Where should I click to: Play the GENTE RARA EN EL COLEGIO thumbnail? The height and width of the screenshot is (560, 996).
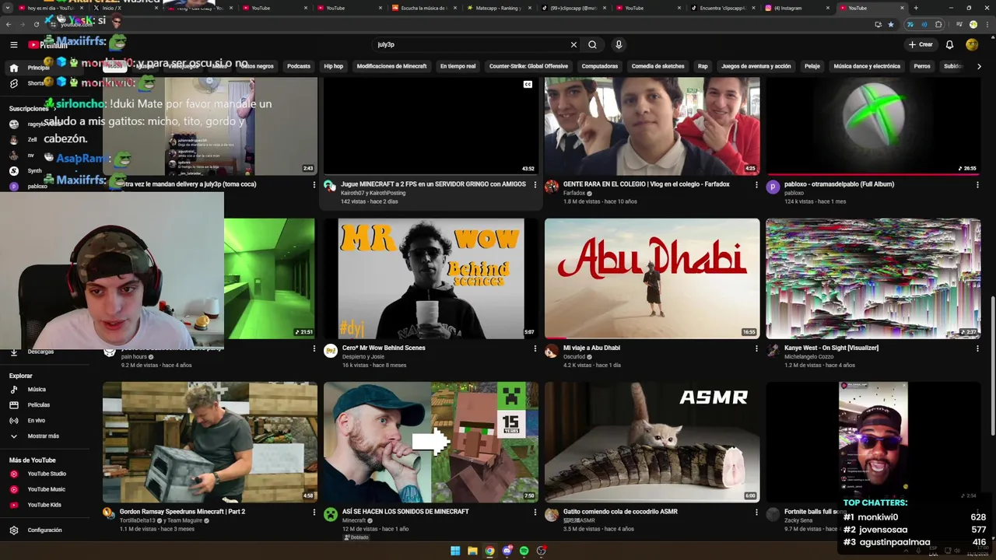coord(652,126)
